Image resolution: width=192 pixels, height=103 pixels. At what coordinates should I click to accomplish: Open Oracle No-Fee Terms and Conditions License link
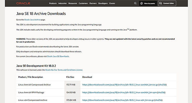coord(64,70)
